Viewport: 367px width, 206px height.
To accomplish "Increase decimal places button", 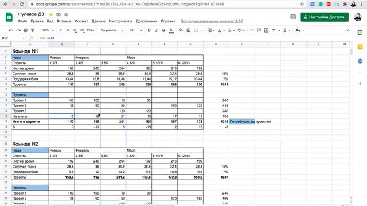I will click(x=82, y=30).
